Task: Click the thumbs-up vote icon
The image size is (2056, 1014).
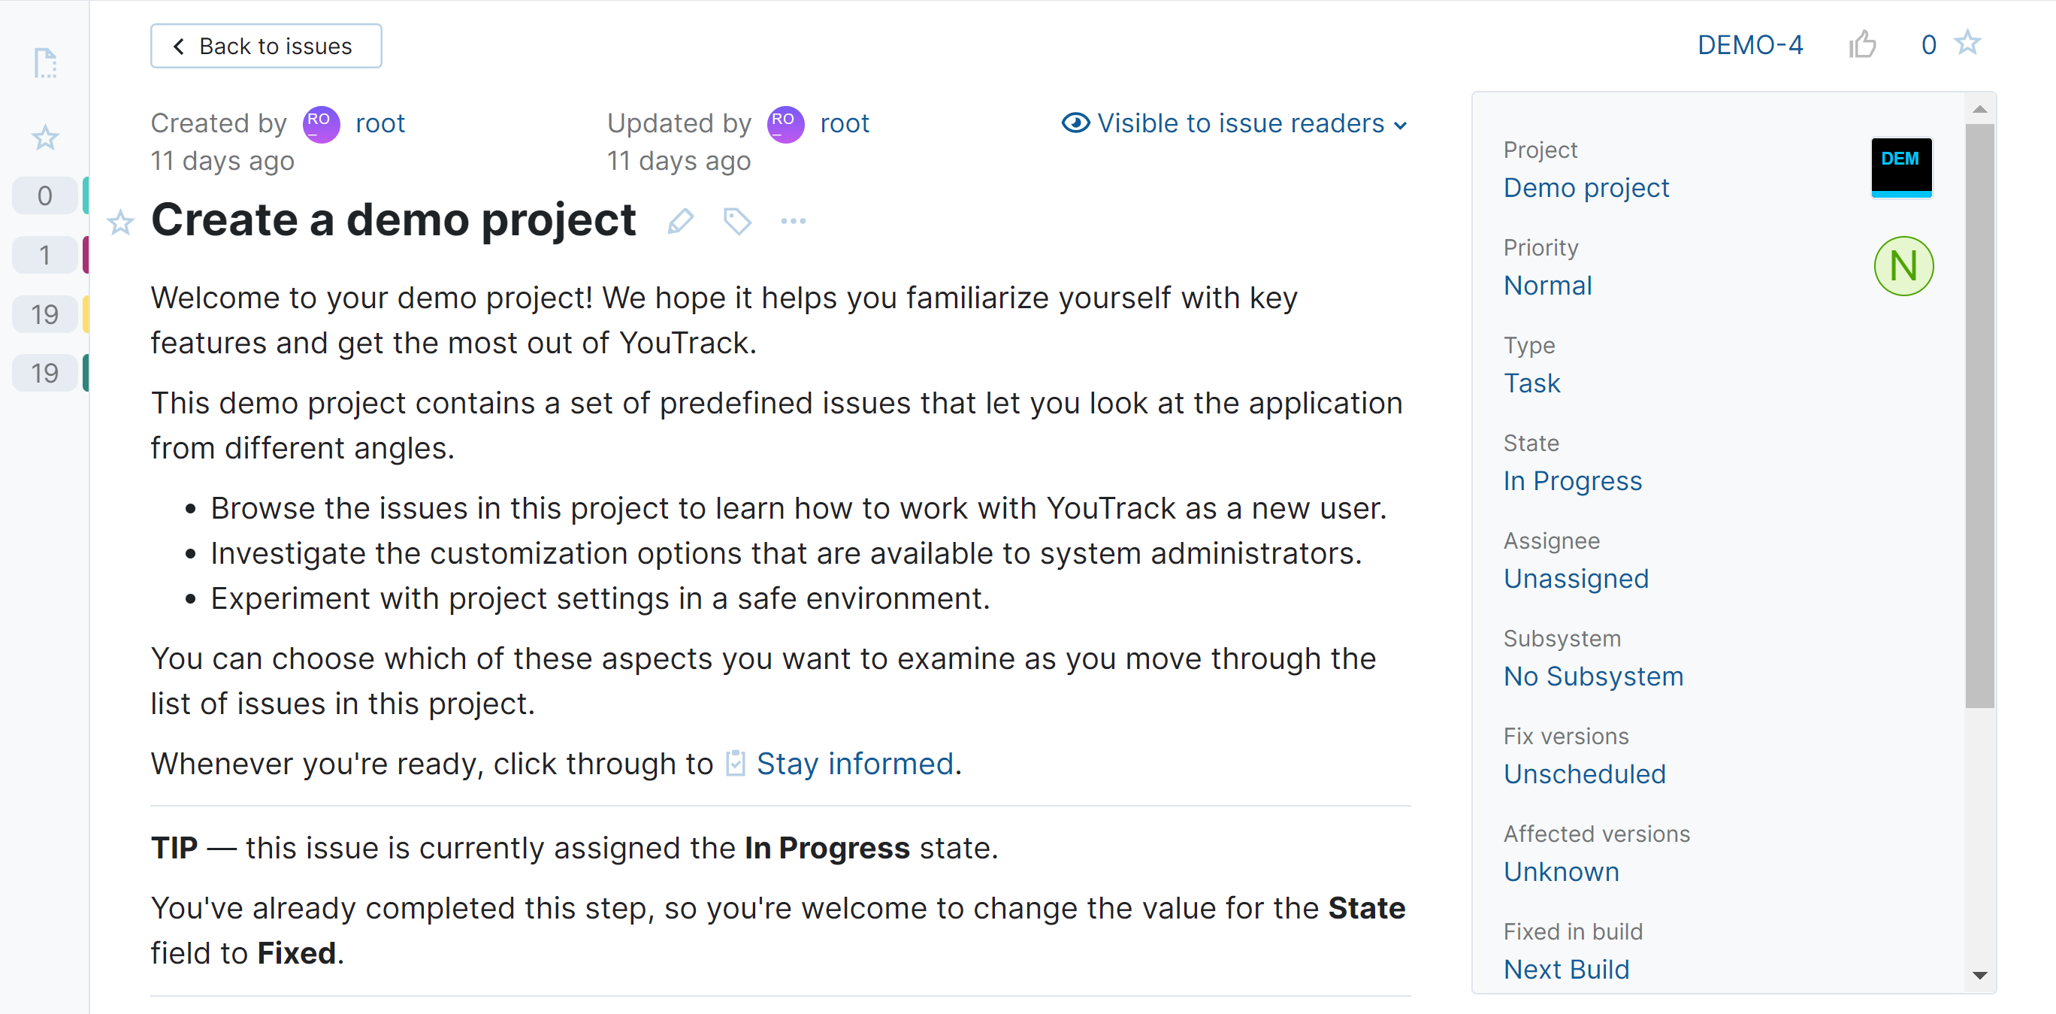Action: coord(1862,44)
